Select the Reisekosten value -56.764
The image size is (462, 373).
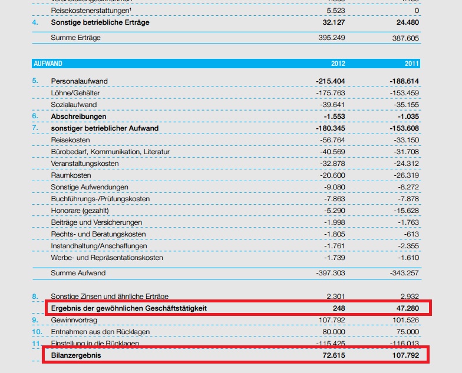tap(332, 140)
